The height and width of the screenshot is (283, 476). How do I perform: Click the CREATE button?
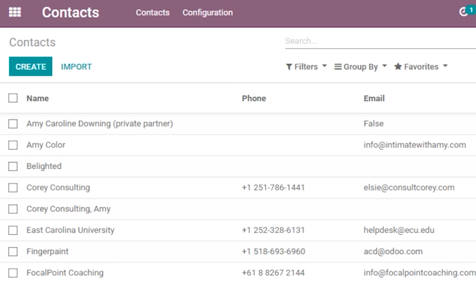pyautogui.click(x=31, y=66)
